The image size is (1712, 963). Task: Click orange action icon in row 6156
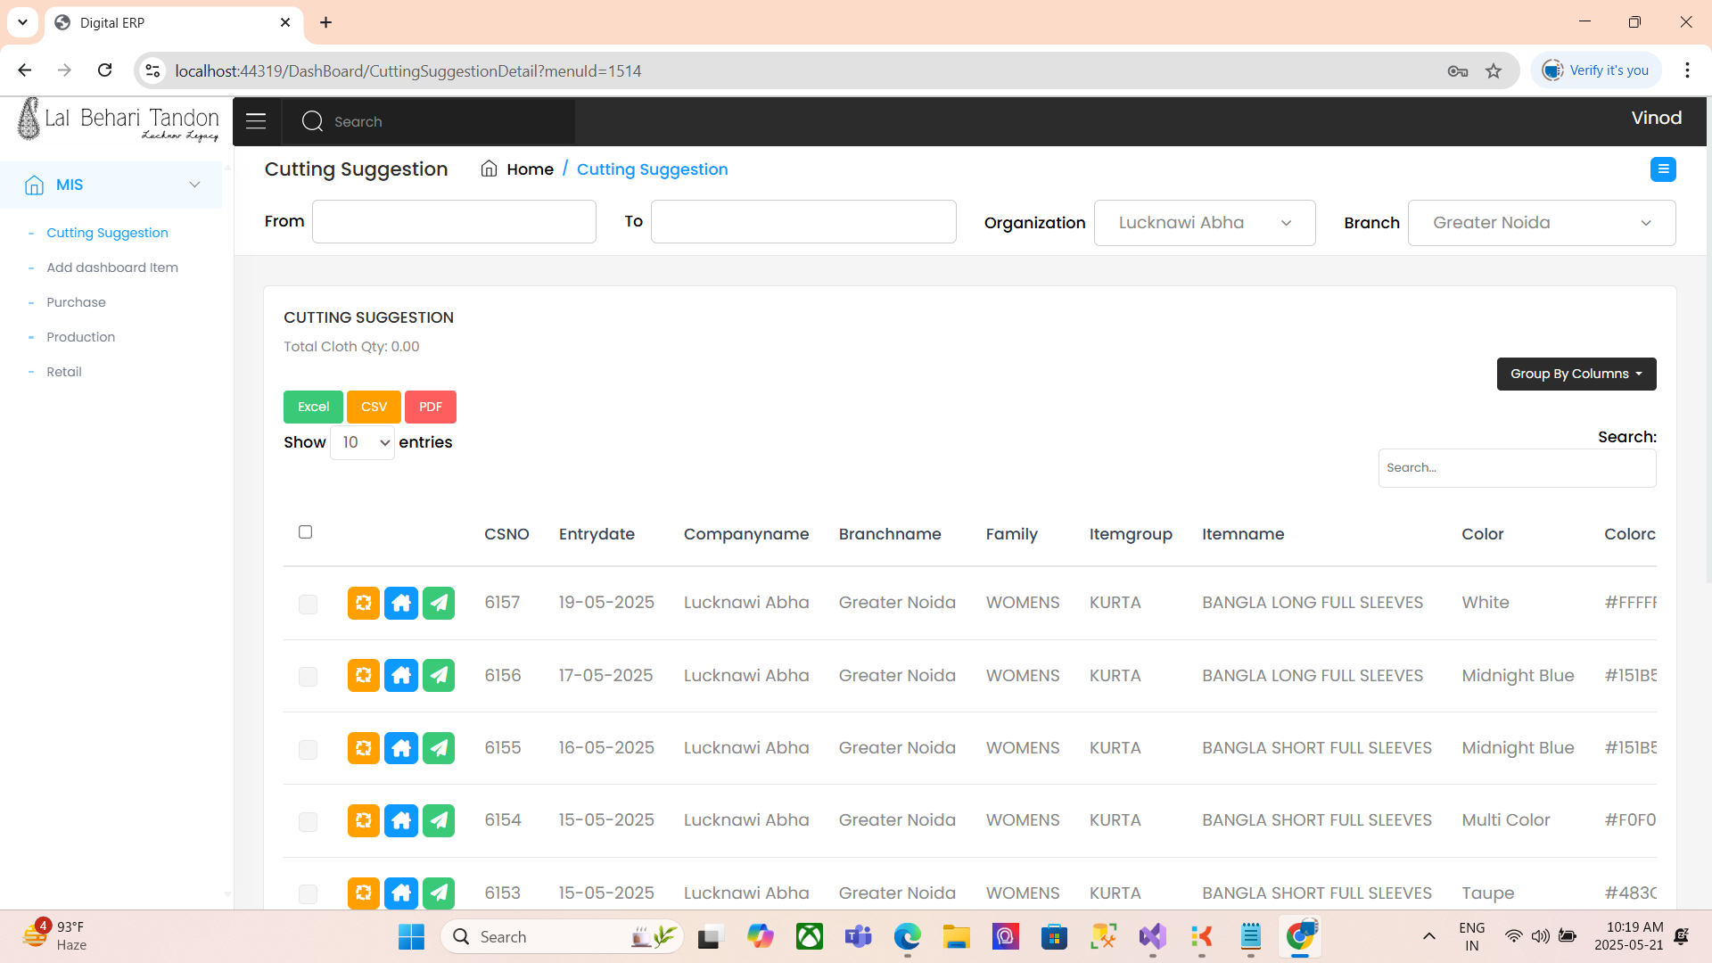pyautogui.click(x=364, y=676)
